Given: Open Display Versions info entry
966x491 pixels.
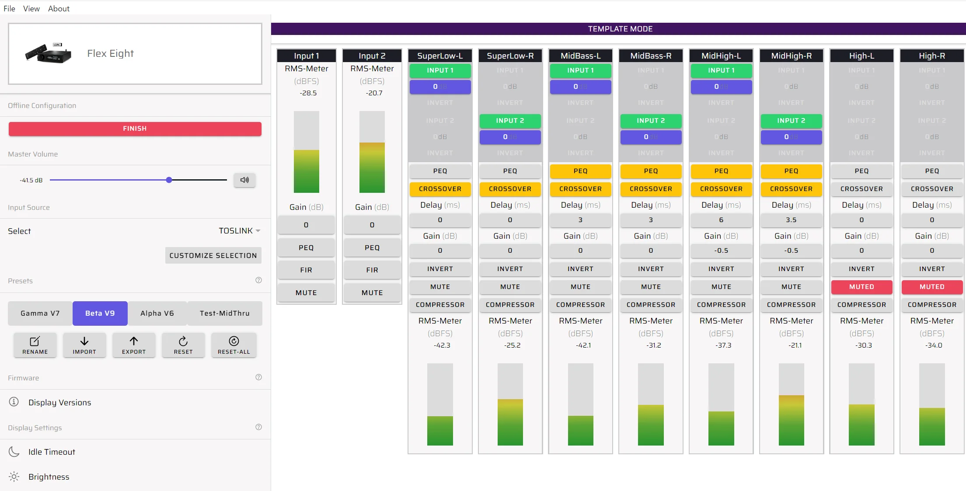Looking at the screenshot, I should (x=59, y=402).
